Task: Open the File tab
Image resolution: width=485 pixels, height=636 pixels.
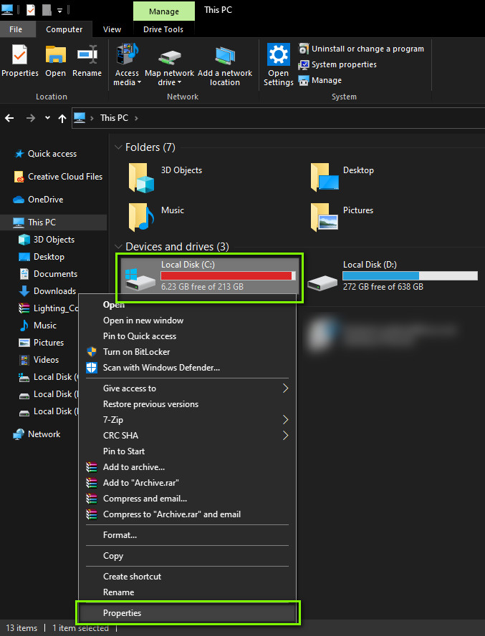Action: [x=16, y=29]
